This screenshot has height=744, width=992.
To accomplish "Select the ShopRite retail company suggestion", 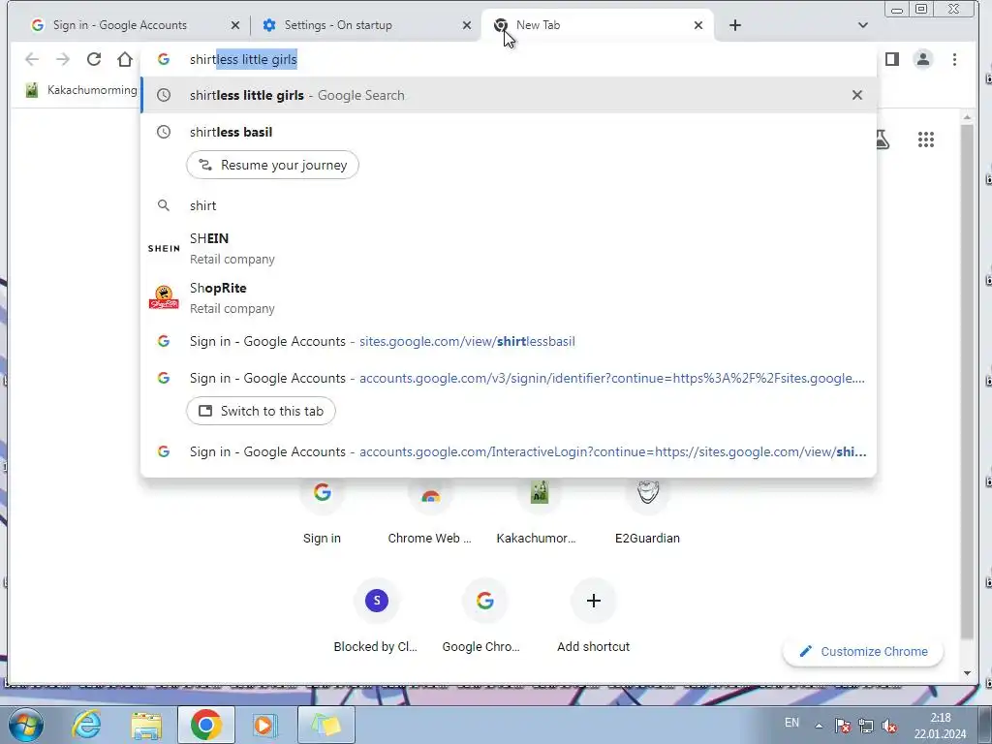I will coord(509,298).
